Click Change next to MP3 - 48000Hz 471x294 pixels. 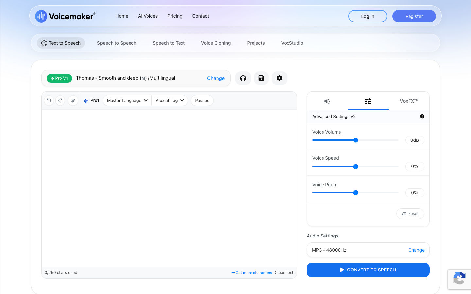(416, 250)
